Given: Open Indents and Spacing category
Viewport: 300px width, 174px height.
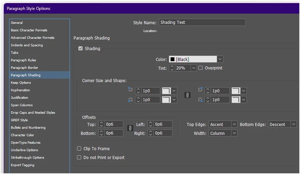Looking at the screenshot, I should tap(40, 45).
